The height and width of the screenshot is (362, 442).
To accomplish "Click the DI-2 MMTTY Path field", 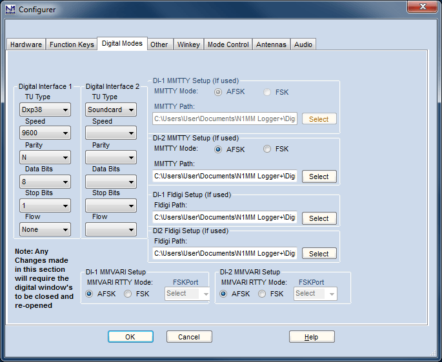I will click(225, 176).
